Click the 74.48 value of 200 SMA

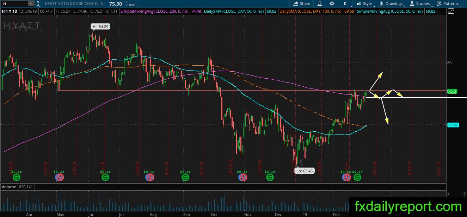pos(196,11)
